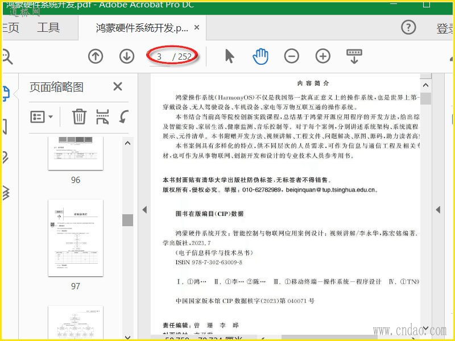Click the 登录 sign-in button
The width and height of the screenshot is (455, 341).
coord(445,28)
